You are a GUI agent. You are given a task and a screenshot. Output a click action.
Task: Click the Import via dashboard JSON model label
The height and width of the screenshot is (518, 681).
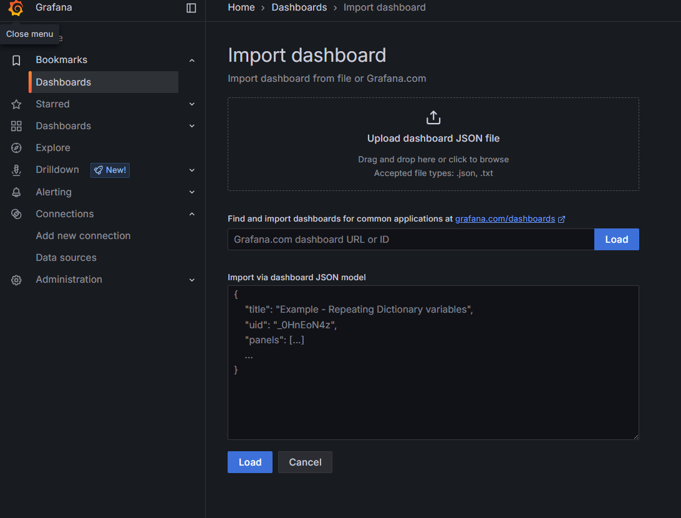[x=297, y=277]
